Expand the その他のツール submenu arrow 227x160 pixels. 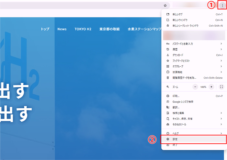(221, 124)
